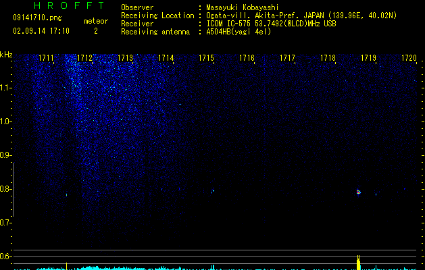This screenshot has height=270, width=425.
Task: Click the A504HB(yagi 4el) antenna text
Action: [239, 32]
